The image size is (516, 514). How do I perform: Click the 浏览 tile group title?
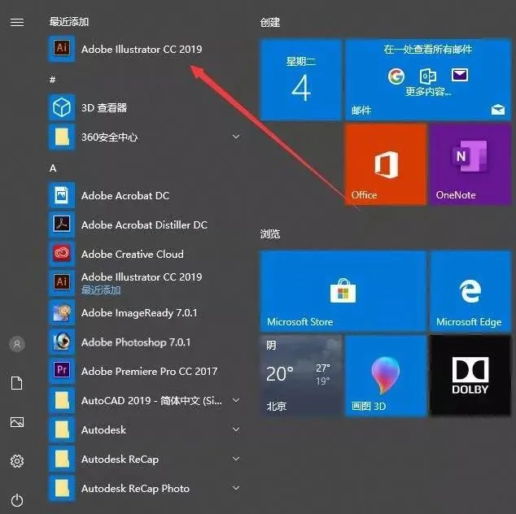click(270, 233)
